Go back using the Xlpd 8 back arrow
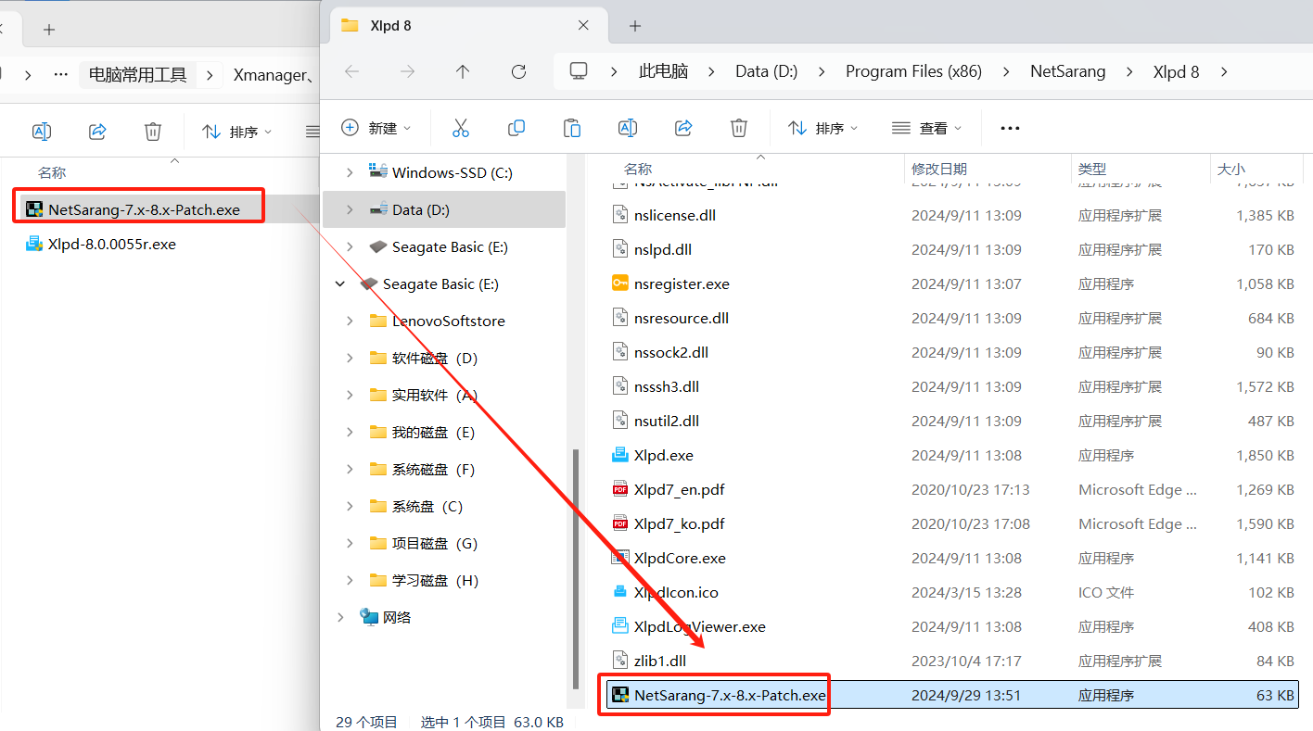This screenshot has width=1313, height=731. point(351,71)
